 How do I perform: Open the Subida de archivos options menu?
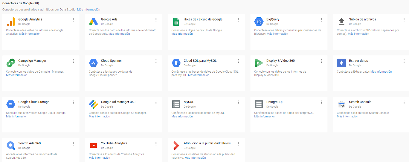404,20
